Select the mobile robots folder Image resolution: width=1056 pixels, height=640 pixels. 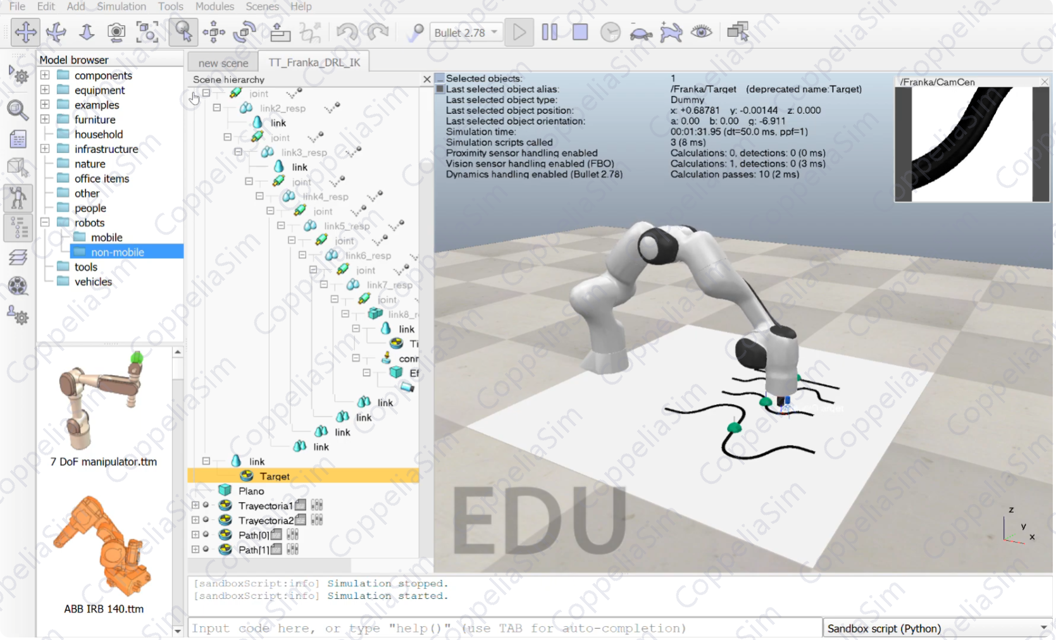pyautogui.click(x=106, y=237)
